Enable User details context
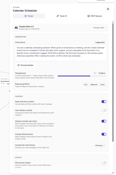The image size is (116, 175). click(x=104, y=110)
